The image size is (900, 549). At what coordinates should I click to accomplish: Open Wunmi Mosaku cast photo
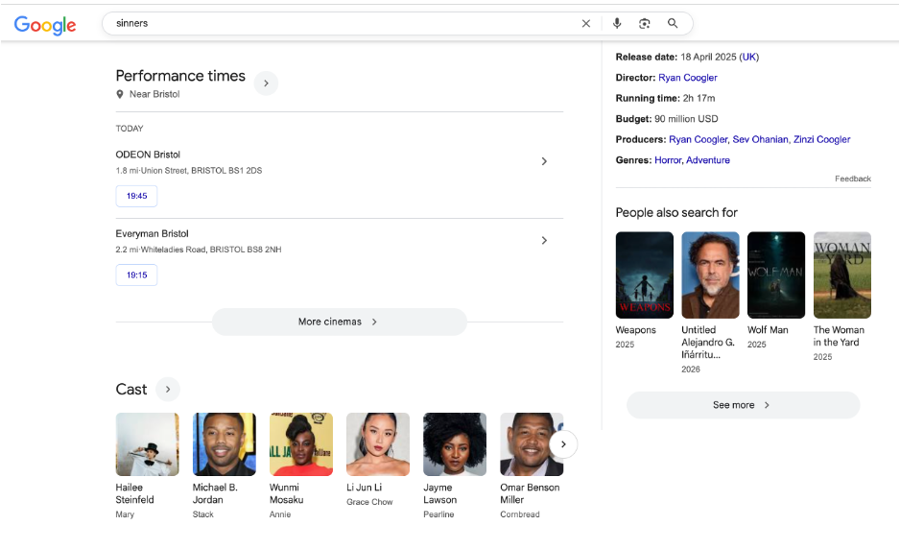pos(300,444)
